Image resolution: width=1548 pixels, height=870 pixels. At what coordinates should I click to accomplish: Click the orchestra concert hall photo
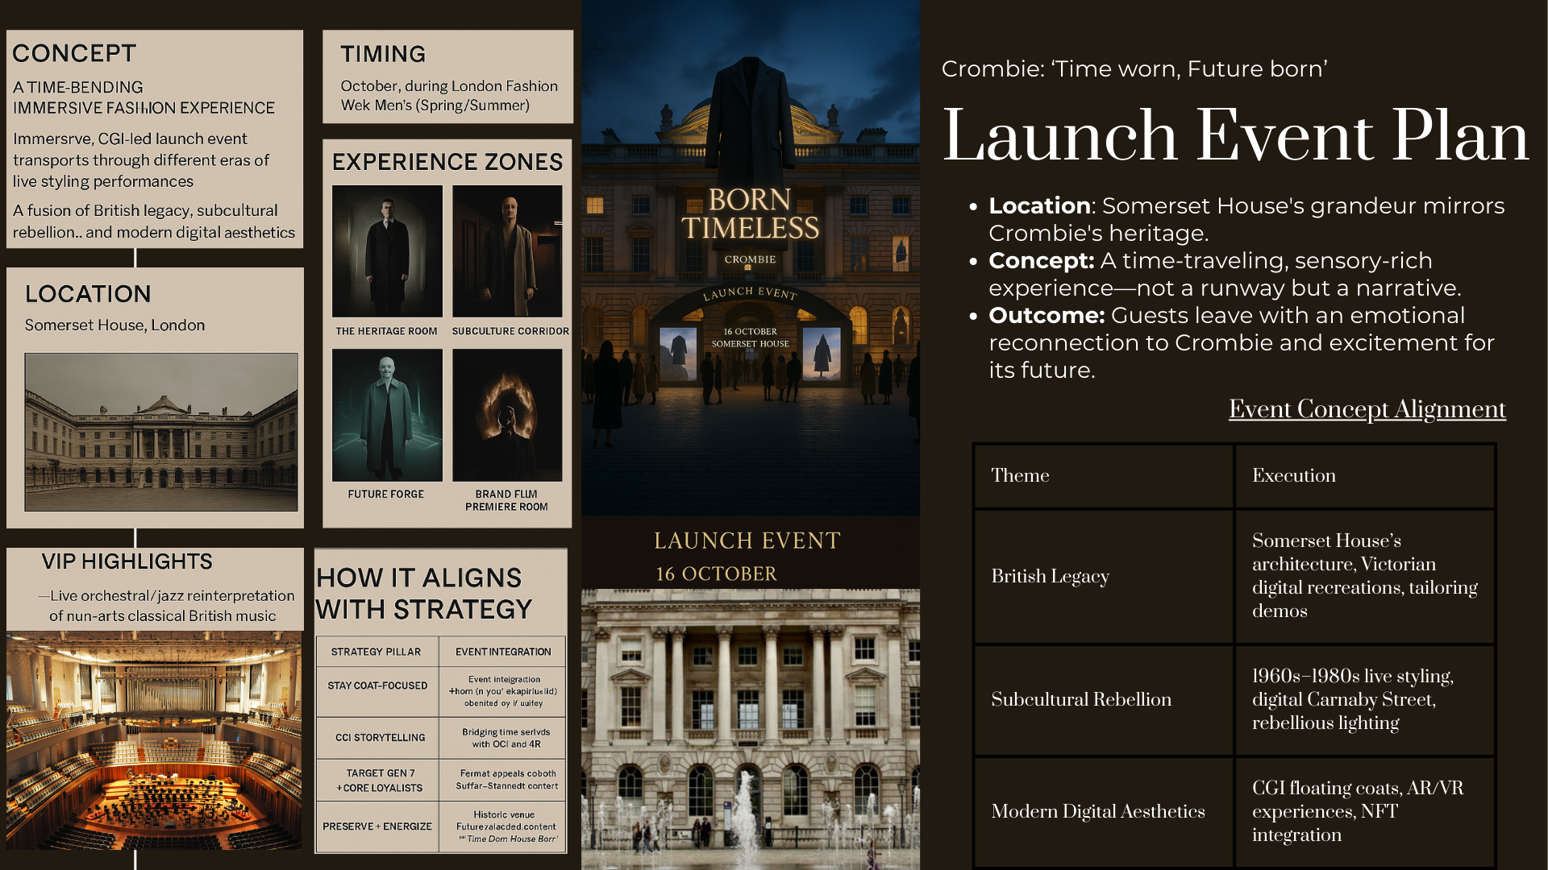154,741
